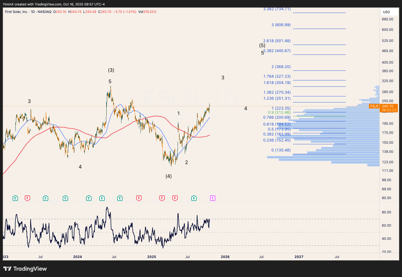Select the Fibonacci label 0.786 (200.69)

pyautogui.click(x=277, y=117)
